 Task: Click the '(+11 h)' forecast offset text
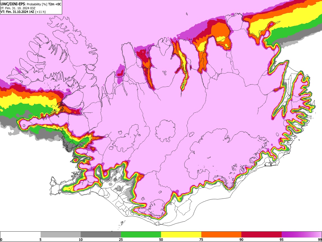point(40,12)
